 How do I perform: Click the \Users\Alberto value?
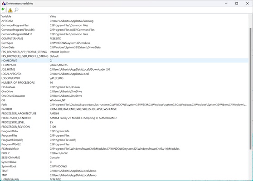click(58, 65)
